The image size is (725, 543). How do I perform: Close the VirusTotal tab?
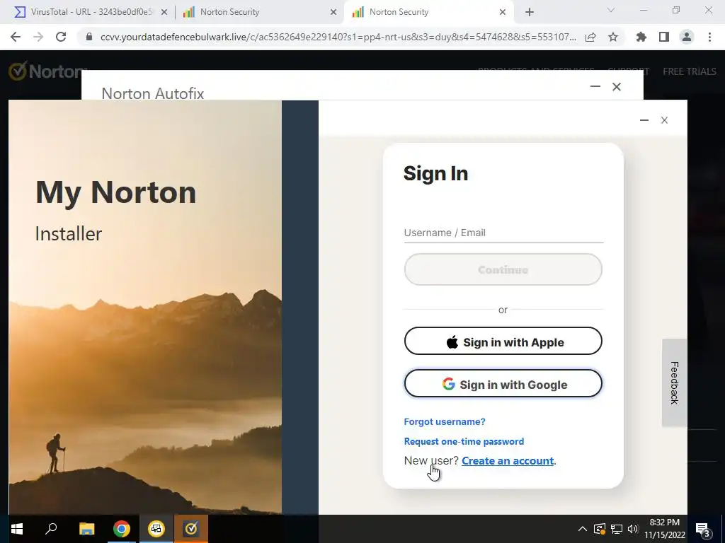164,13
